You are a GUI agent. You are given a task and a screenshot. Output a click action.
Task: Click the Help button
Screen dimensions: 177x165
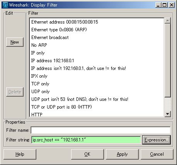point(20,154)
